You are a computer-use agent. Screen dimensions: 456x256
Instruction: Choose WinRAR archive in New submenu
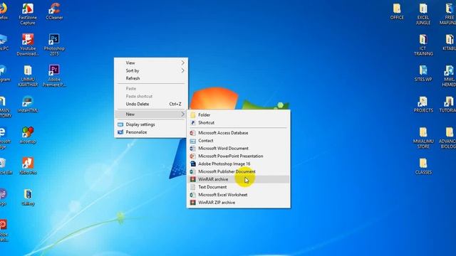(239, 179)
